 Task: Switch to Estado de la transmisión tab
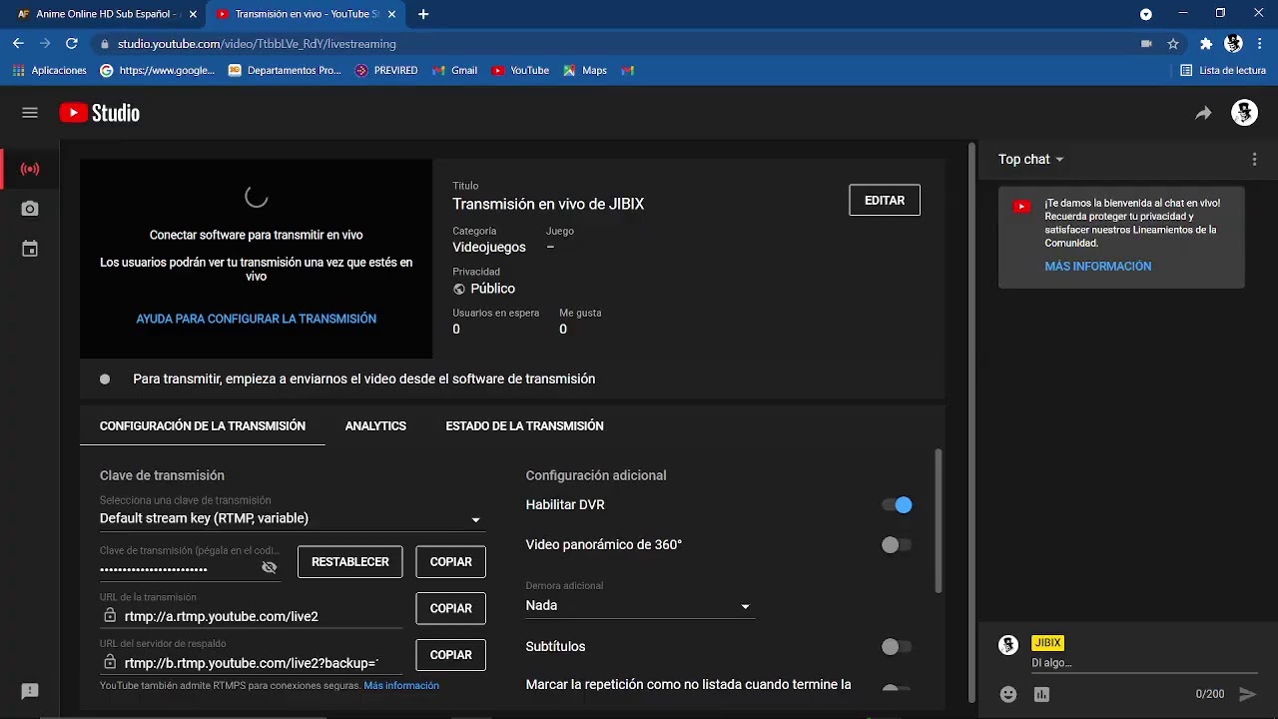pyautogui.click(x=524, y=425)
